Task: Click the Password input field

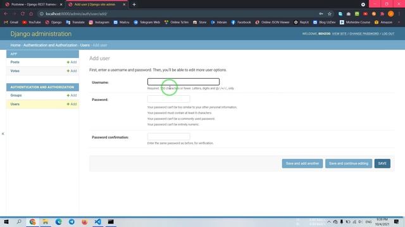Action: pos(169,99)
